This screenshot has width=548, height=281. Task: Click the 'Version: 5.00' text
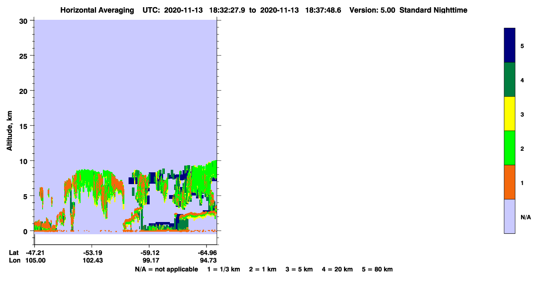pyautogui.click(x=372, y=10)
